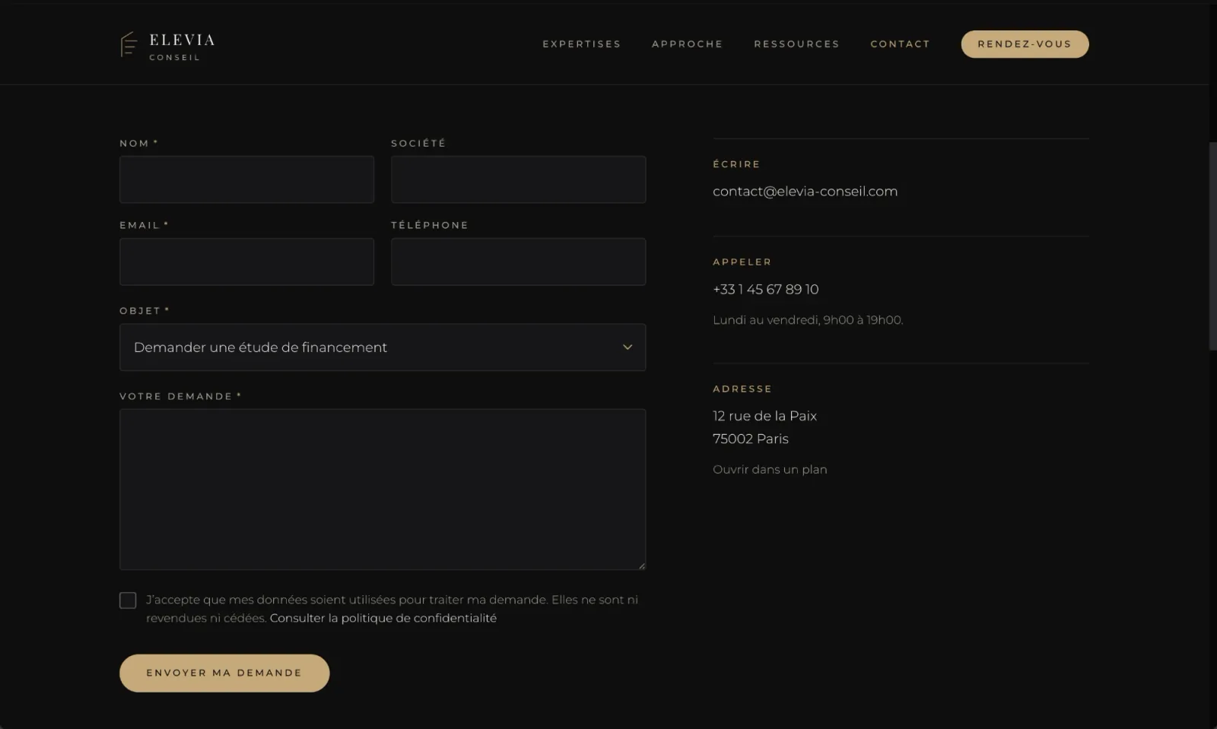
Task: Open the Ouvrir dans un plan link
Action: tap(770, 470)
